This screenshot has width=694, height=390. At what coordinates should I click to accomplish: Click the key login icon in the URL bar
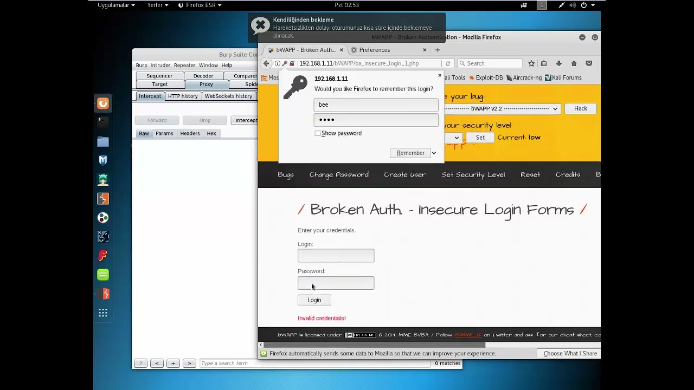[285, 63]
